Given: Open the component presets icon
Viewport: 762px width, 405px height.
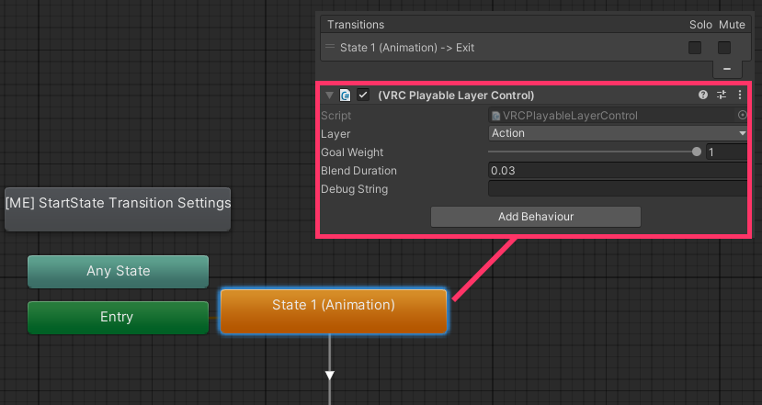Looking at the screenshot, I should click(x=722, y=95).
